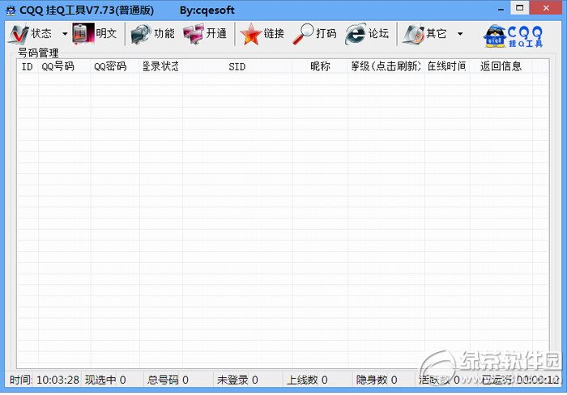This screenshot has width=567, height=395.
Task: Click the 论坛 toolbar label
Action: coord(378,34)
